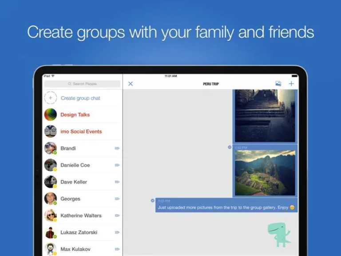Open the Design Talks group chat
Screen dimensions: 341x256
coord(75,115)
